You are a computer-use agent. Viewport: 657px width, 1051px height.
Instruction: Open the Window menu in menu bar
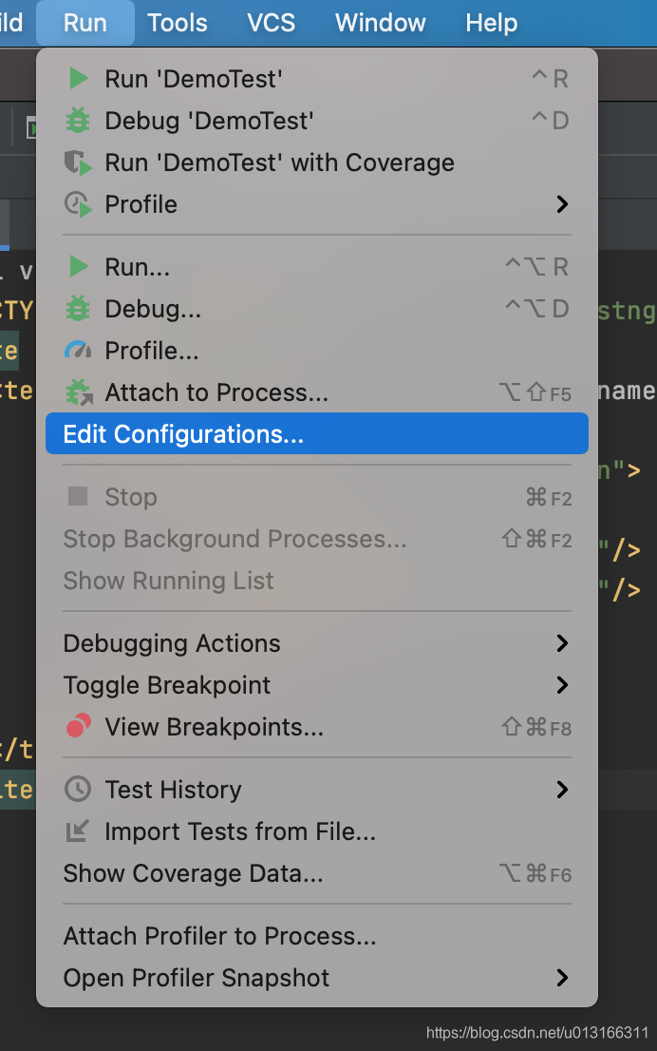click(381, 23)
